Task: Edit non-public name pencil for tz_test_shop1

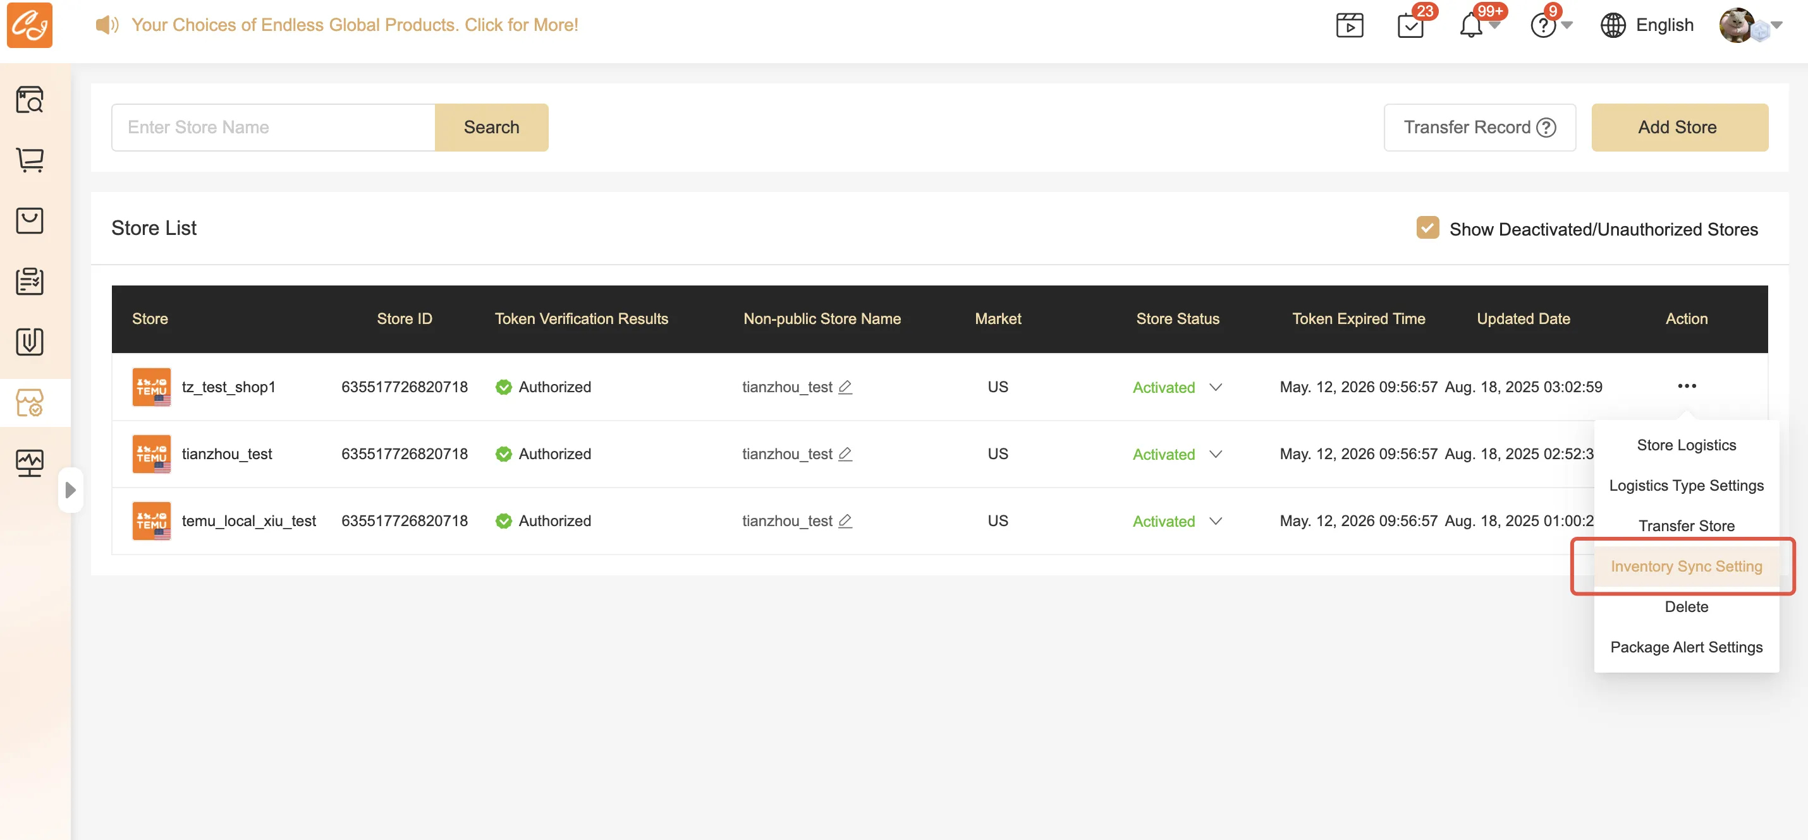Action: coord(845,387)
